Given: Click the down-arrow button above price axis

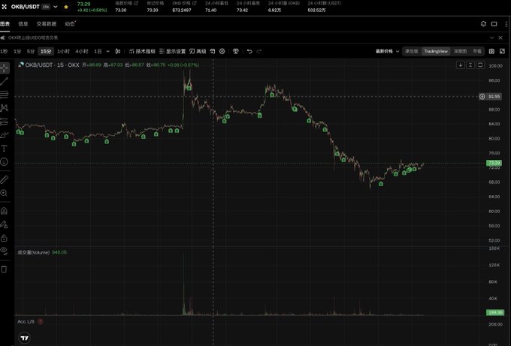Looking at the screenshot, I should coord(461,65).
